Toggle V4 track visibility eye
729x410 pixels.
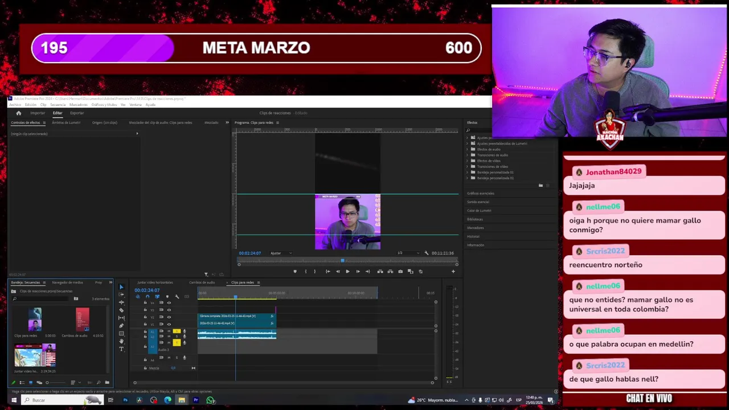(169, 303)
